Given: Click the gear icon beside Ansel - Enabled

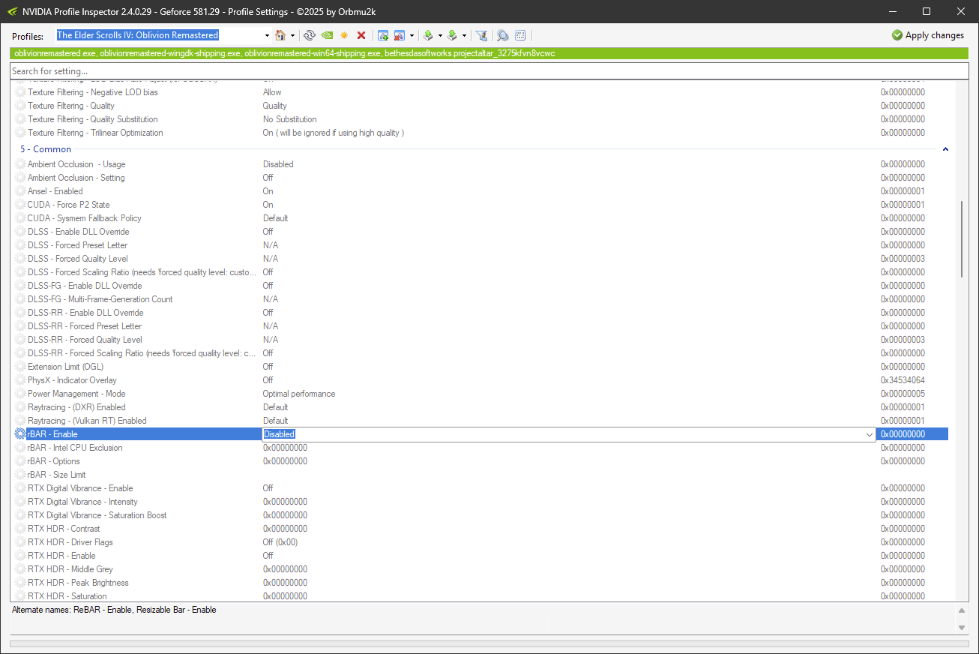Looking at the screenshot, I should click(x=20, y=191).
